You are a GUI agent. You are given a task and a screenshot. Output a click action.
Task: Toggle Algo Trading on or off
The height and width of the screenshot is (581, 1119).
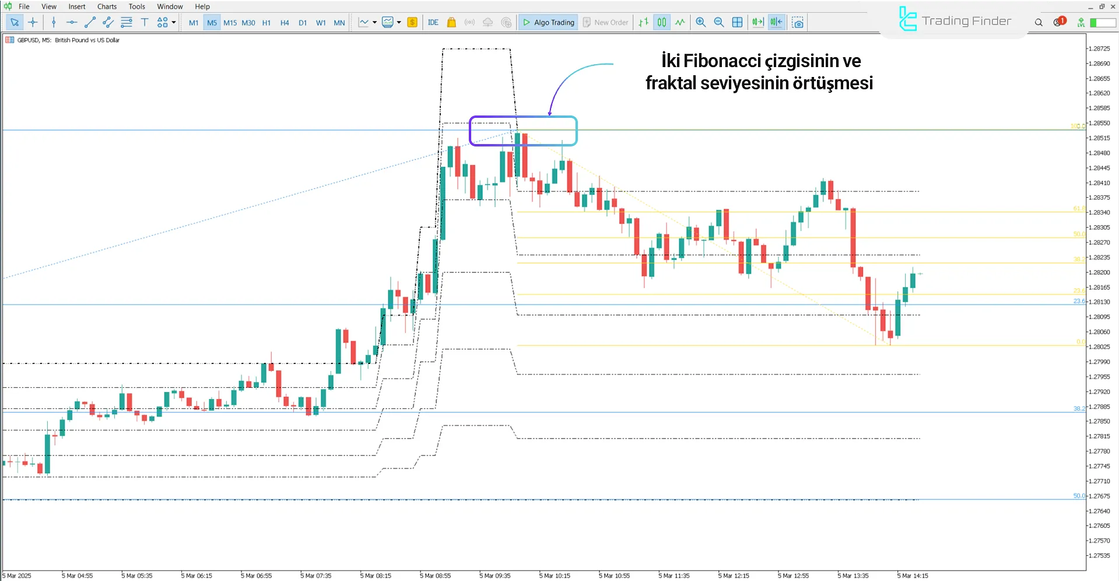point(548,23)
